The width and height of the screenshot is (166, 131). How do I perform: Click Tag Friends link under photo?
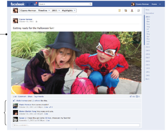coord(39,96)
